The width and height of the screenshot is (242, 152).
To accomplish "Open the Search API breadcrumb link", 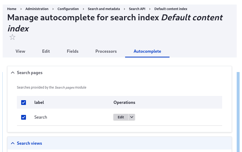I will (x=137, y=9).
